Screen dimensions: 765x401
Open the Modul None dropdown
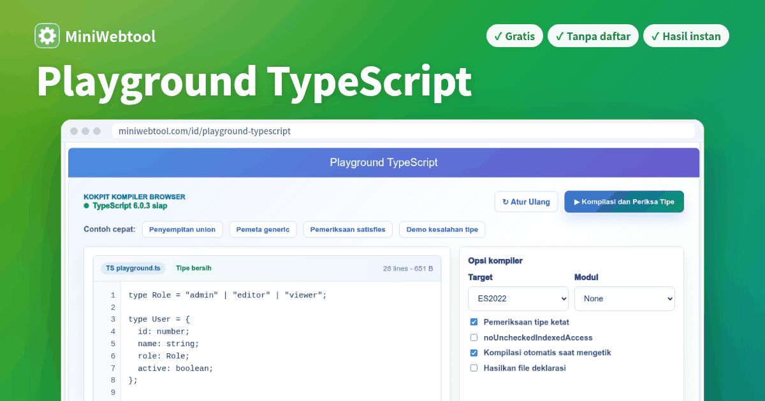[625, 299]
